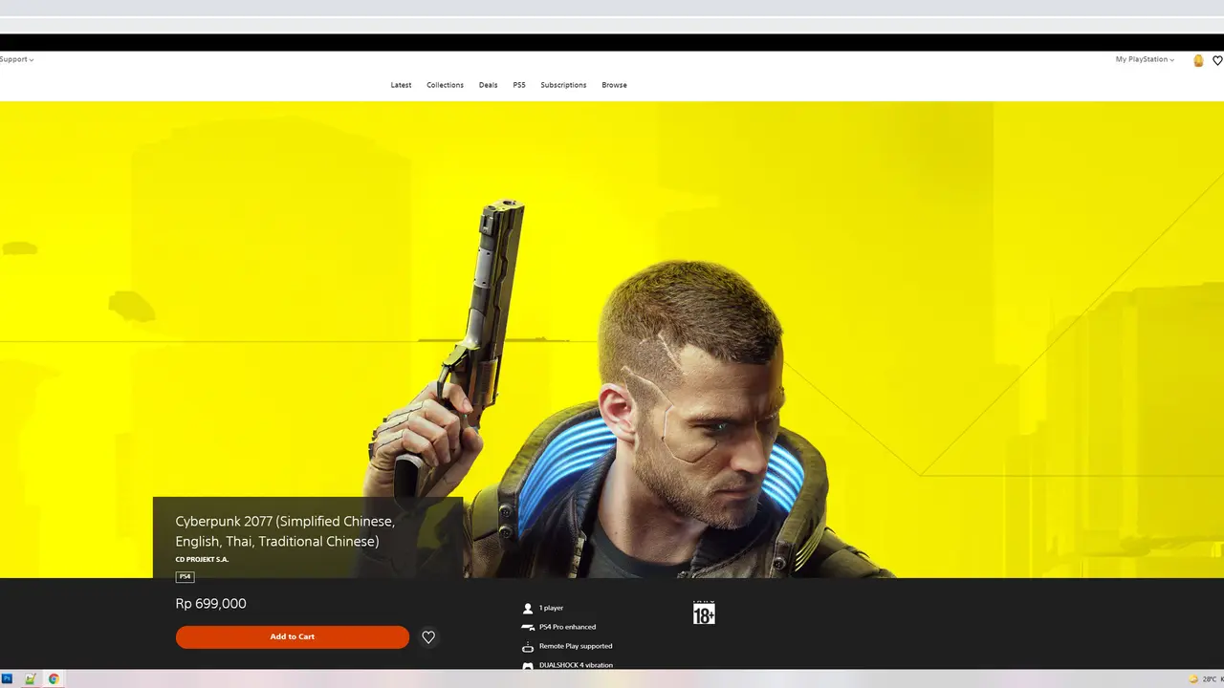1224x688 pixels.
Task: Expand the My PlayStation dropdown
Action: pos(1145,59)
